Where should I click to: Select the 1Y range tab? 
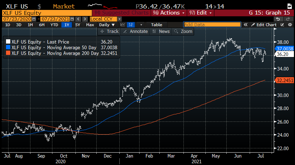[67, 25]
